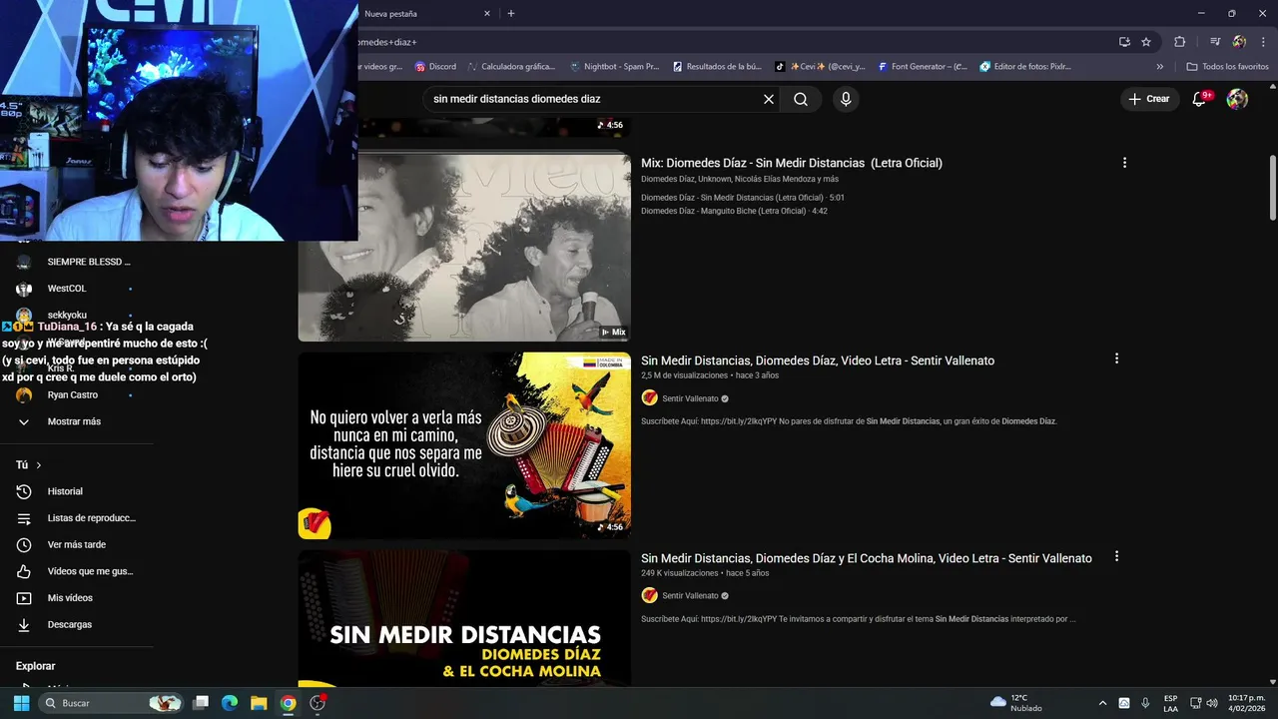
Task: Open Chrome media controls icon
Action: (x=1215, y=42)
